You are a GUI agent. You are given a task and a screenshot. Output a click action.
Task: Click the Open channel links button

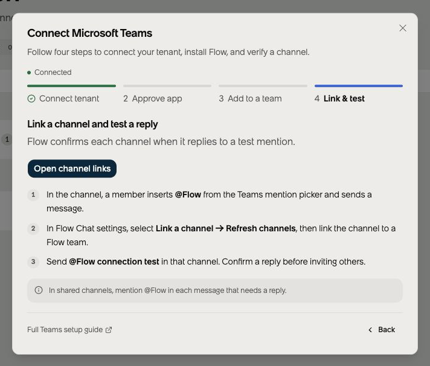click(x=72, y=169)
